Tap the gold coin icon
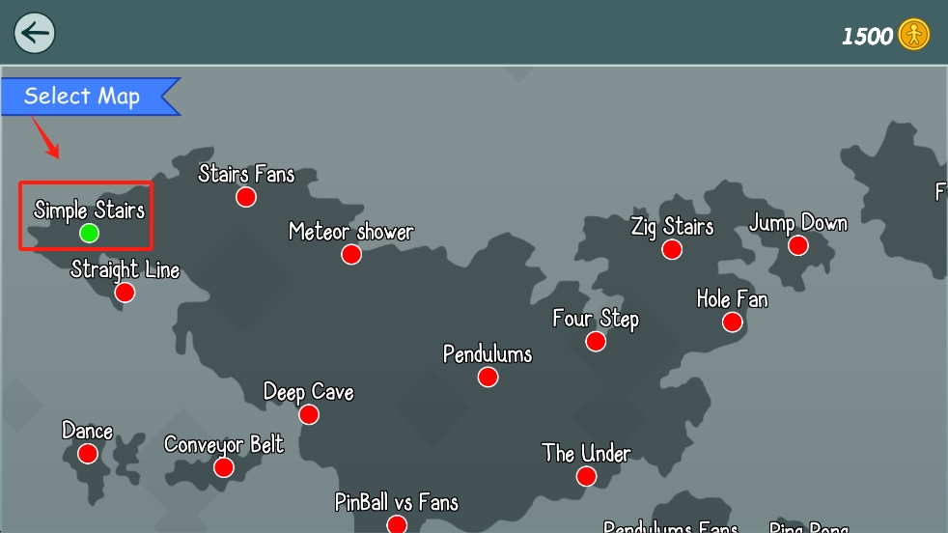 pos(913,34)
